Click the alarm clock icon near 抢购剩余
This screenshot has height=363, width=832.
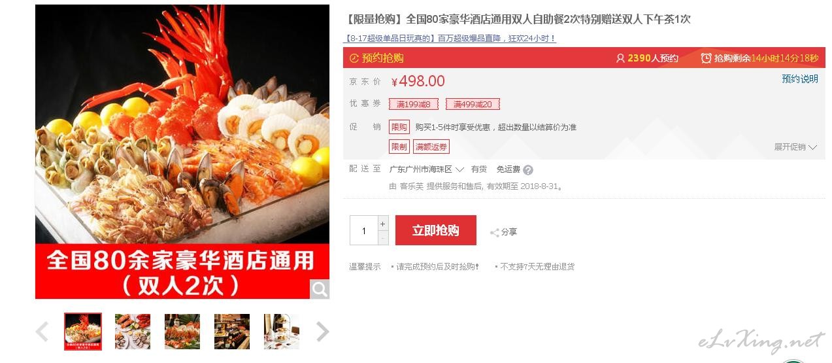(x=706, y=58)
